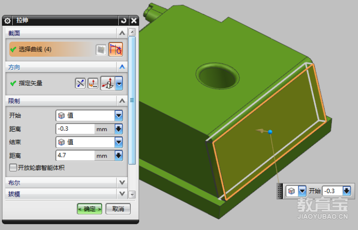Close the 拉伸 dialog
This screenshot has height=230, width=358.
pyautogui.click(x=134, y=21)
